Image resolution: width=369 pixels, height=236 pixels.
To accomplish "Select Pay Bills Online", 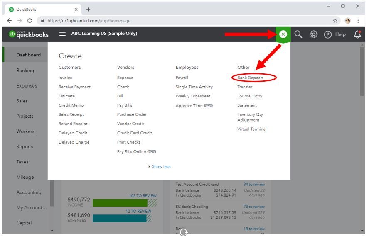I will point(132,152).
